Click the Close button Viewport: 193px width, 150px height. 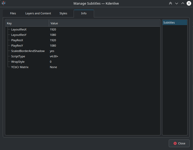(179, 143)
